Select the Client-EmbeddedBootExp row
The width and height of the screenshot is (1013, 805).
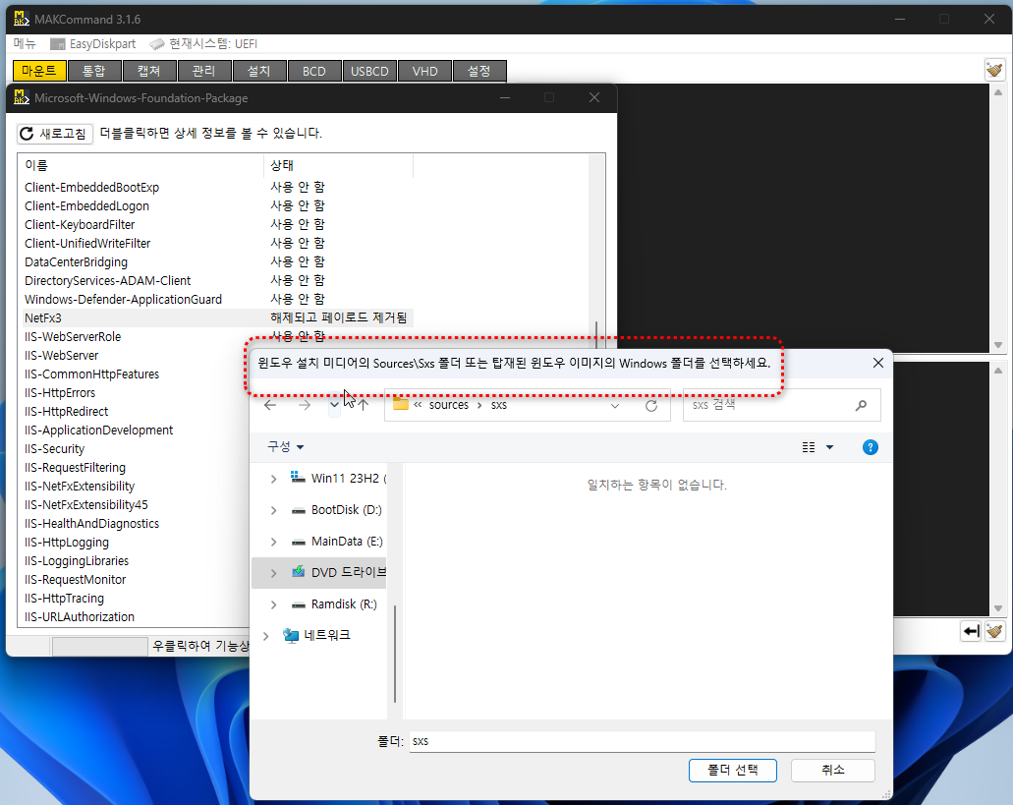pos(218,188)
